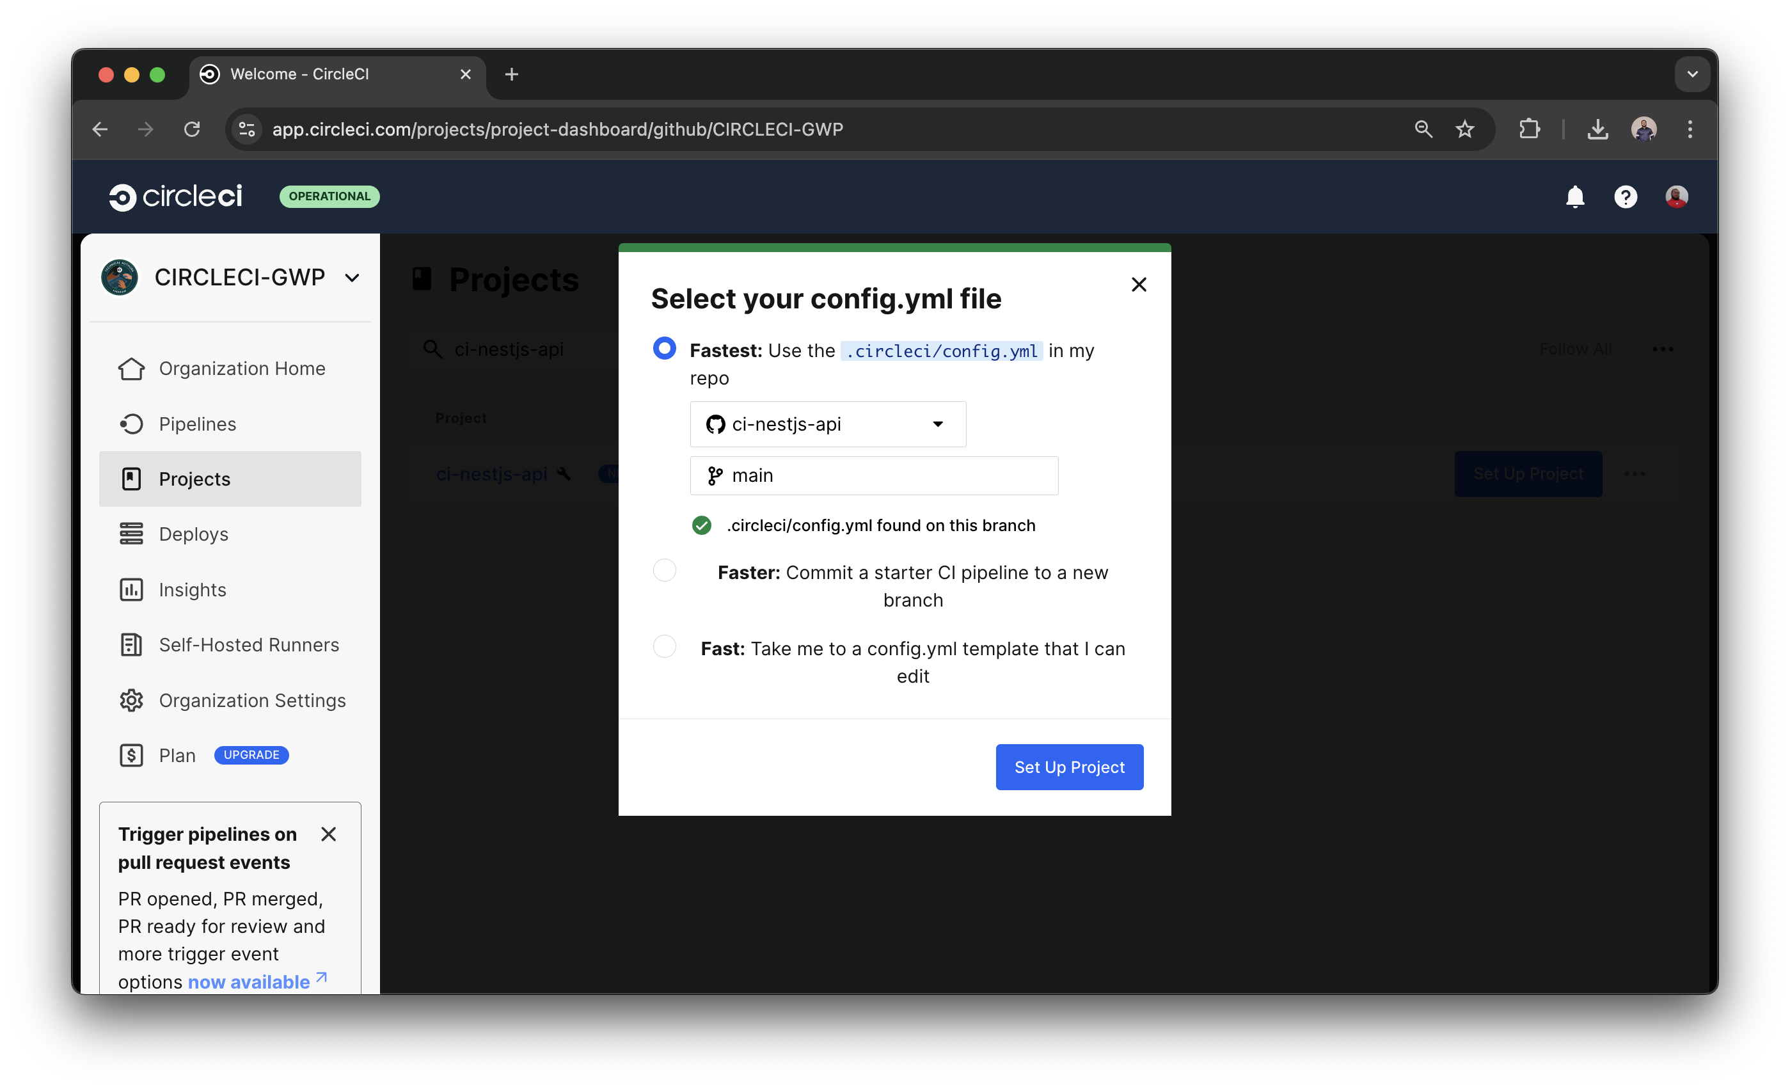Select the Faster starter pipeline option
The height and width of the screenshot is (1089, 1790).
pos(664,570)
